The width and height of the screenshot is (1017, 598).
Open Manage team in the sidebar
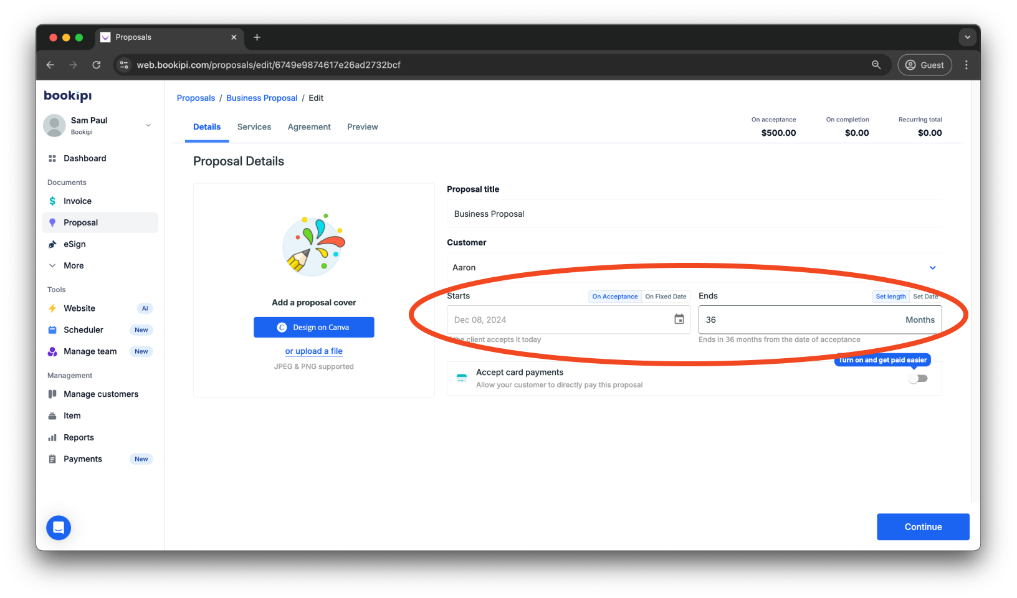click(90, 351)
